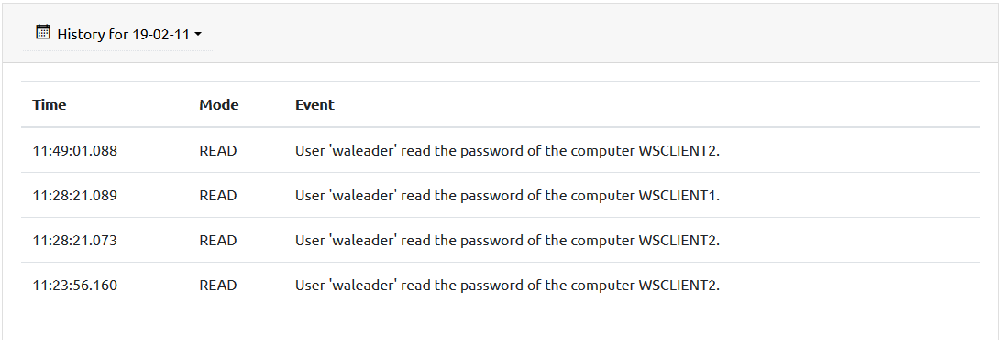Click the WSCLIENT2 event at 11:23:56.160
Screen dimensions: 1004x345
tap(508, 285)
